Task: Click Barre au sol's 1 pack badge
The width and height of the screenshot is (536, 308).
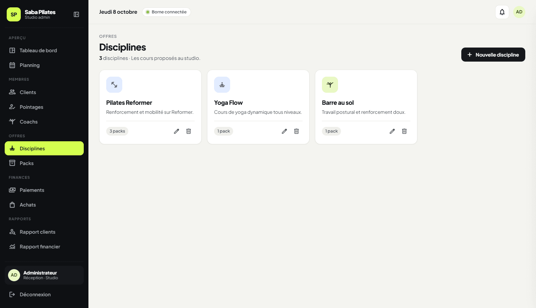Action: (x=331, y=131)
